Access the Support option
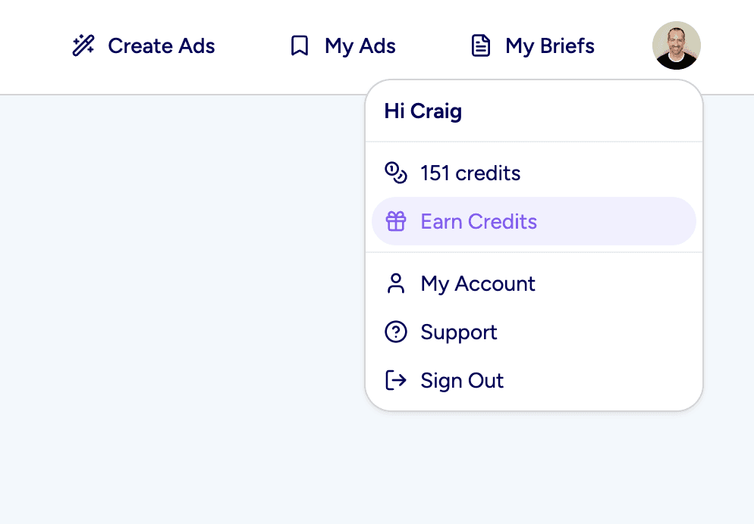This screenshot has width=754, height=524. [x=458, y=332]
